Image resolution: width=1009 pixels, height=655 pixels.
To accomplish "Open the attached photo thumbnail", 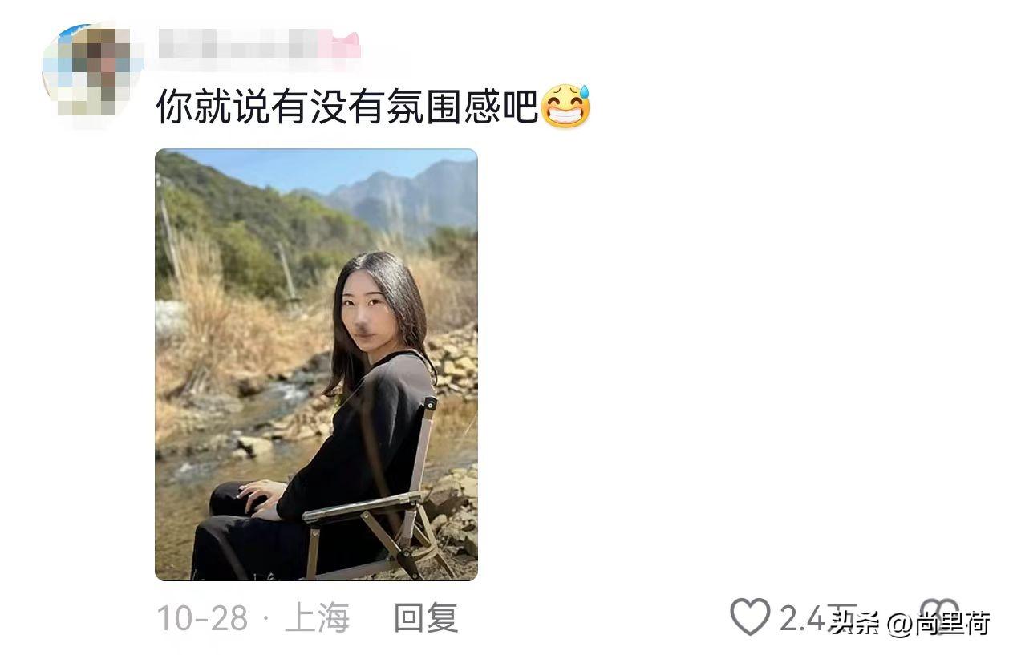I will [x=316, y=365].
